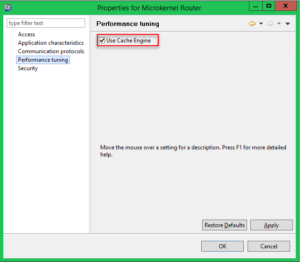Click the application icon in the title bar
The image size is (300, 262).
coord(8,8)
